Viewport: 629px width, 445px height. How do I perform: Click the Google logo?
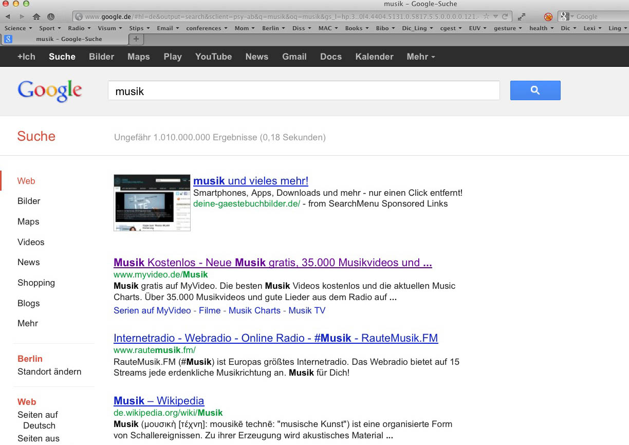coord(50,91)
